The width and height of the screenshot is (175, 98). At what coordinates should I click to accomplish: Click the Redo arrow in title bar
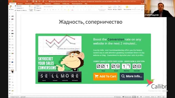[x=43, y=1]
